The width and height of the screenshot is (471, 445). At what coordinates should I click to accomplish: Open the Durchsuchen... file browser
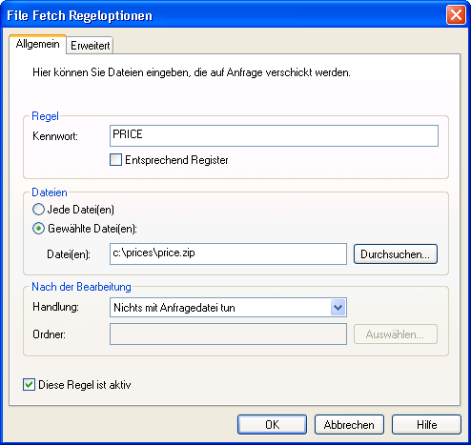pos(396,254)
